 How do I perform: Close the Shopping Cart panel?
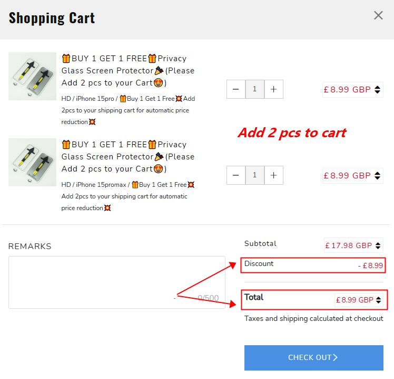pyautogui.click(x=378, y=15)
